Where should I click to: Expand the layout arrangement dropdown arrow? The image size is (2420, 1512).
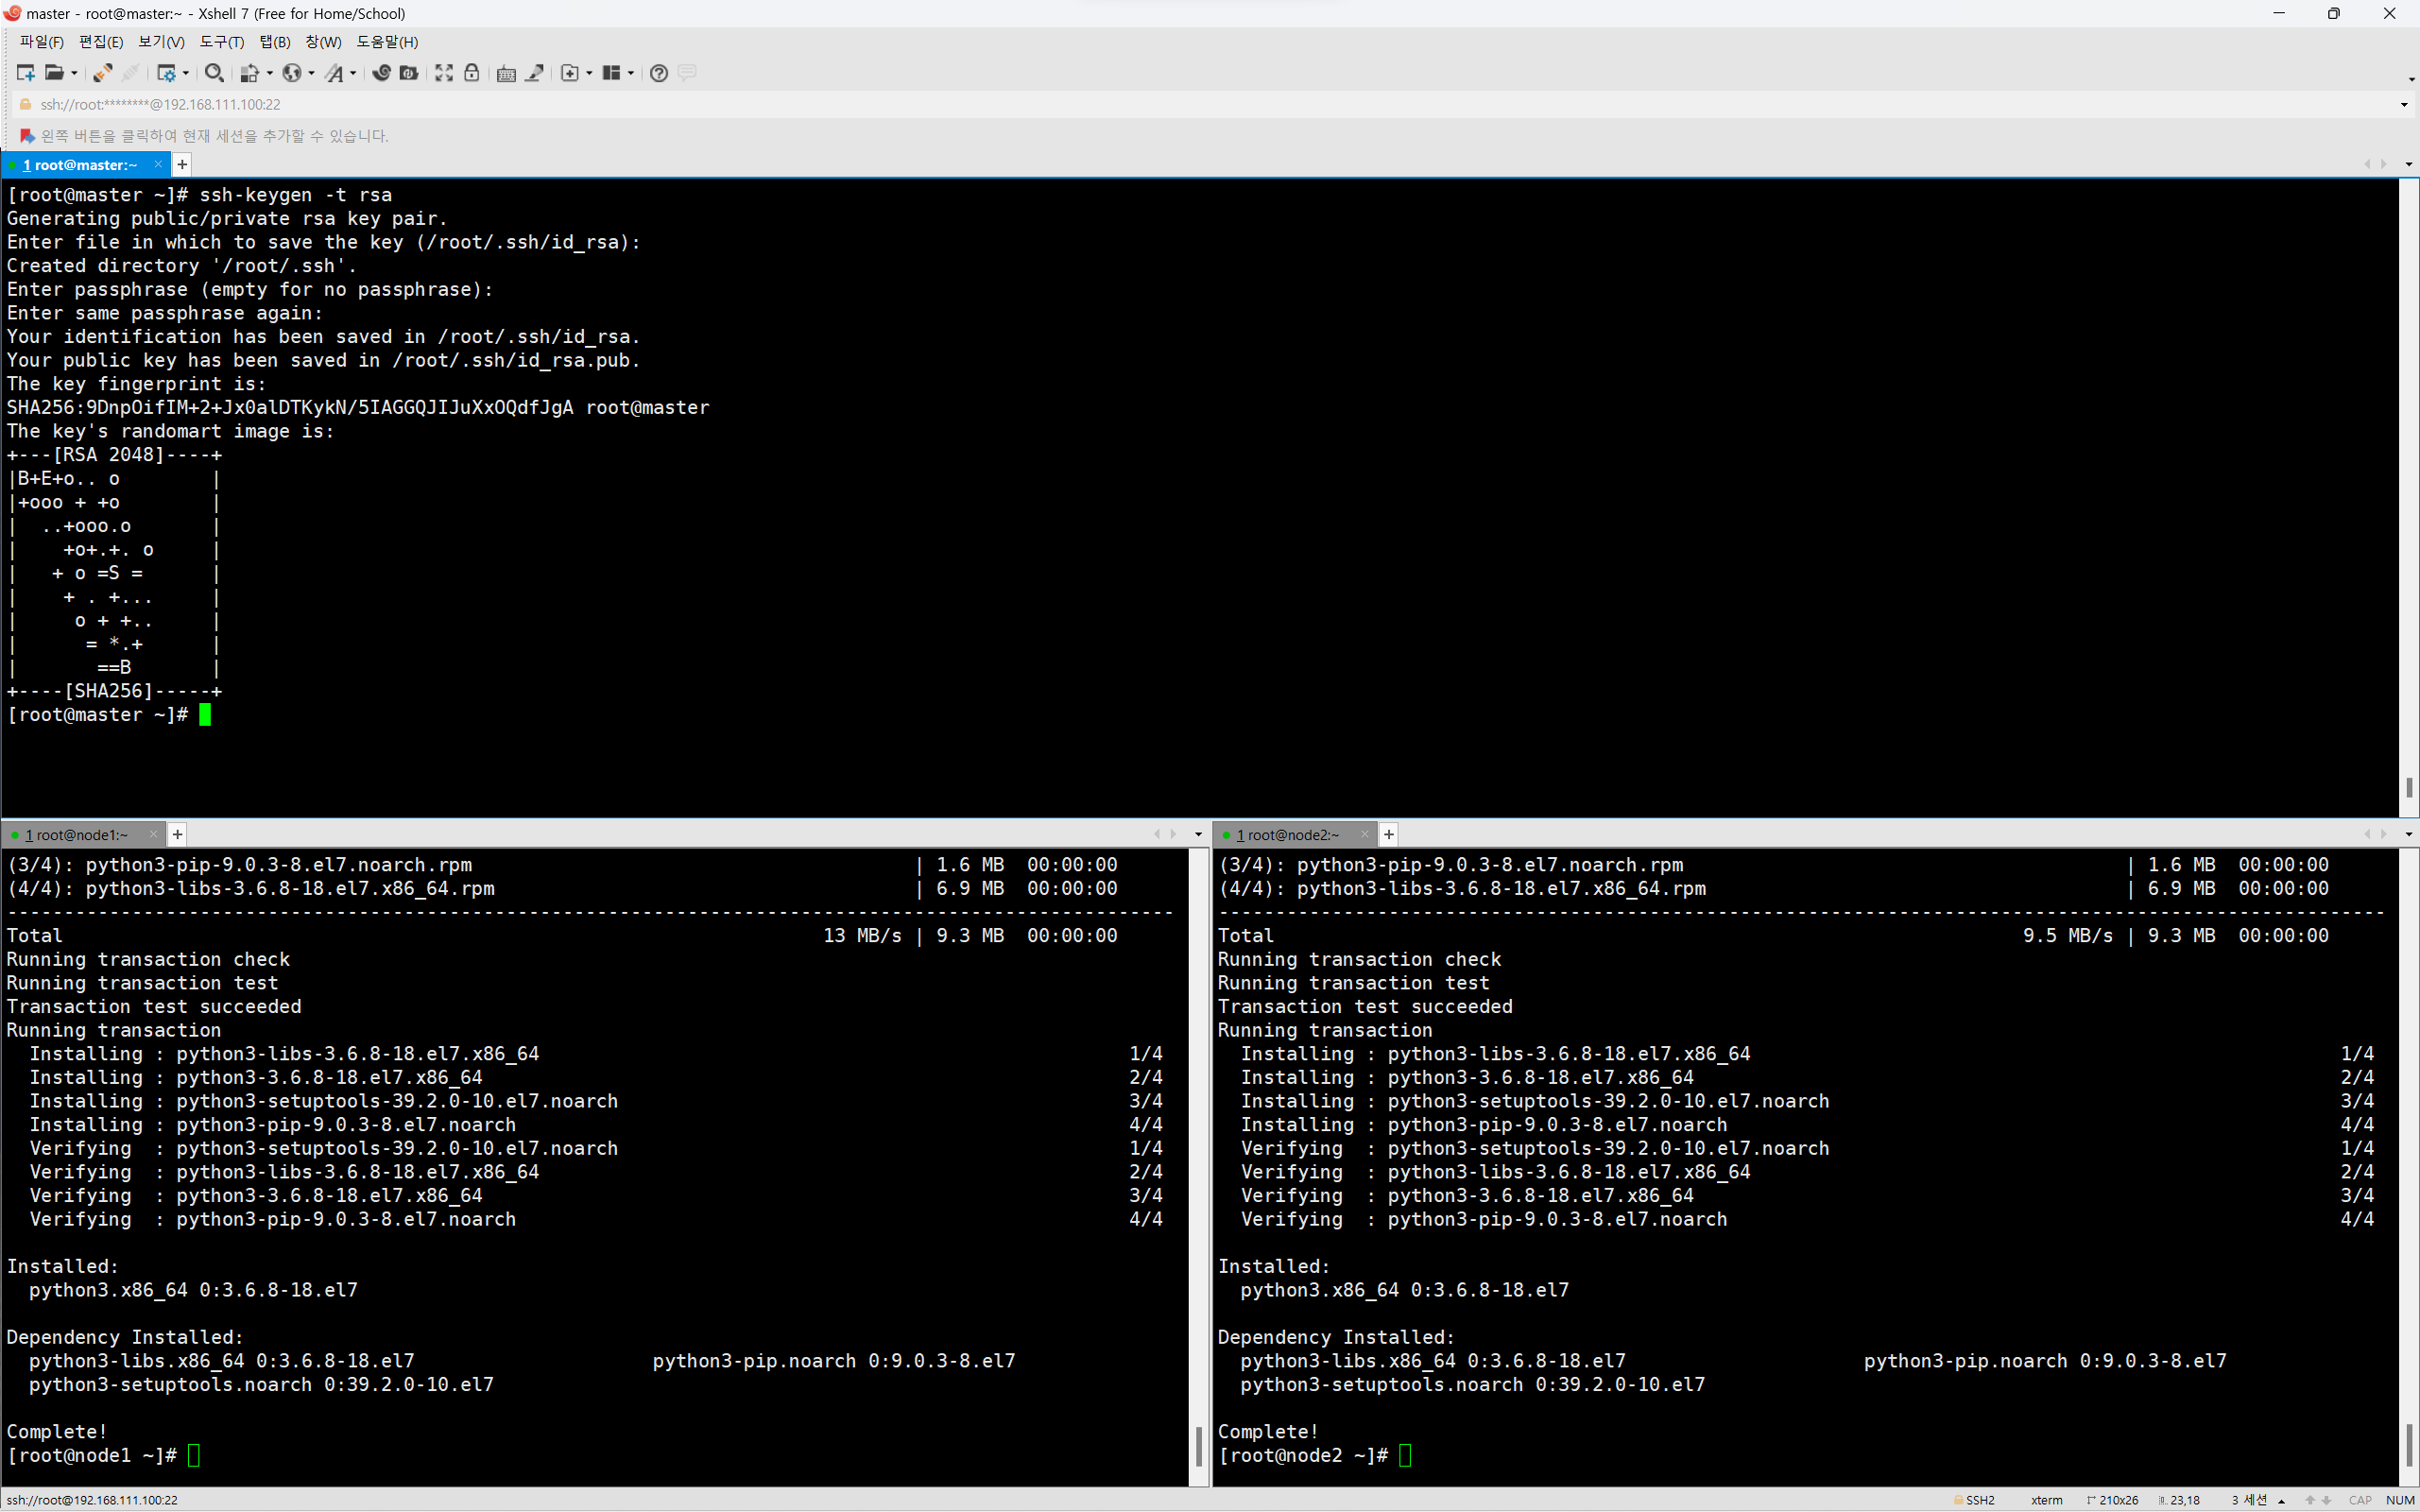pyautogui.click(x=631, y=73)
